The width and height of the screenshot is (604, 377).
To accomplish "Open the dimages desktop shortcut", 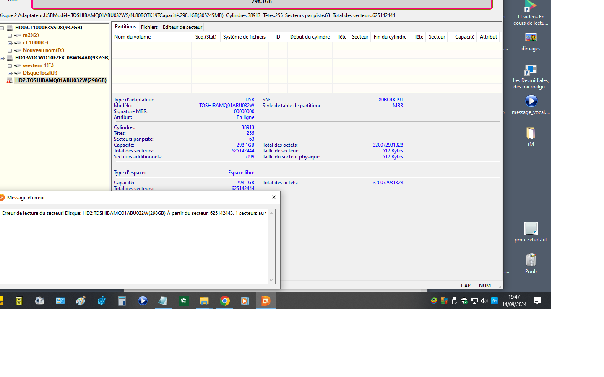I will pos(531,41).
